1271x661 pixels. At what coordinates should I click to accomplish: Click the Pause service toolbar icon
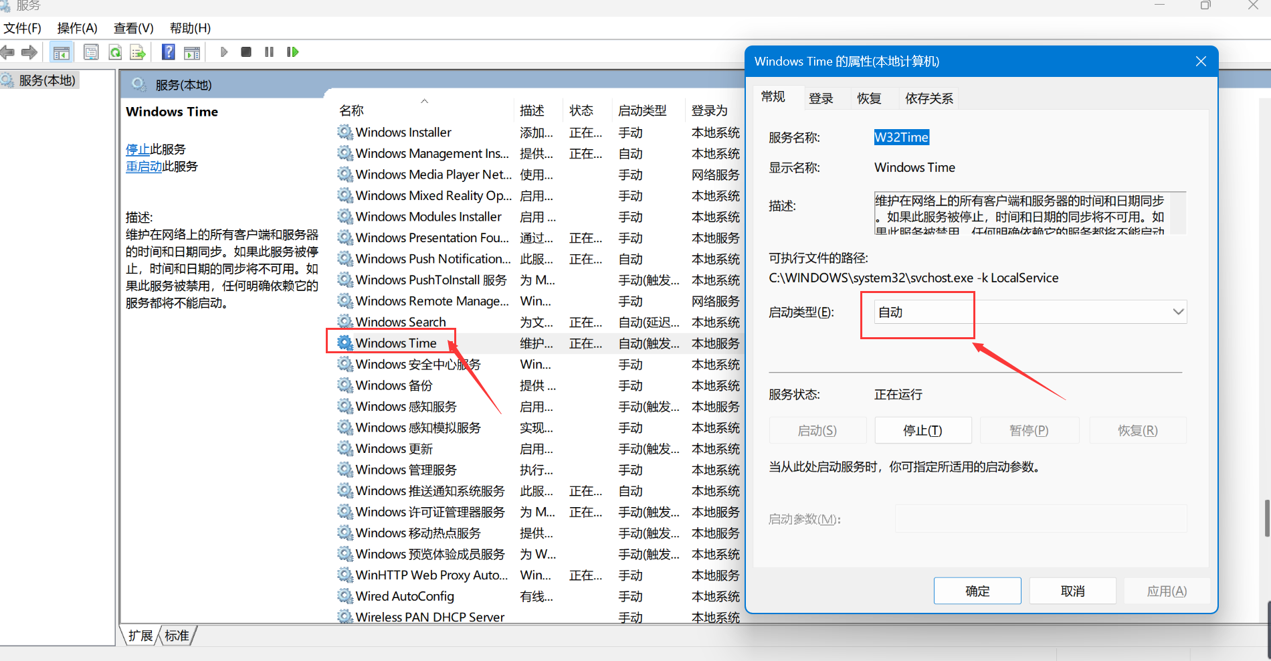(269, 52)
